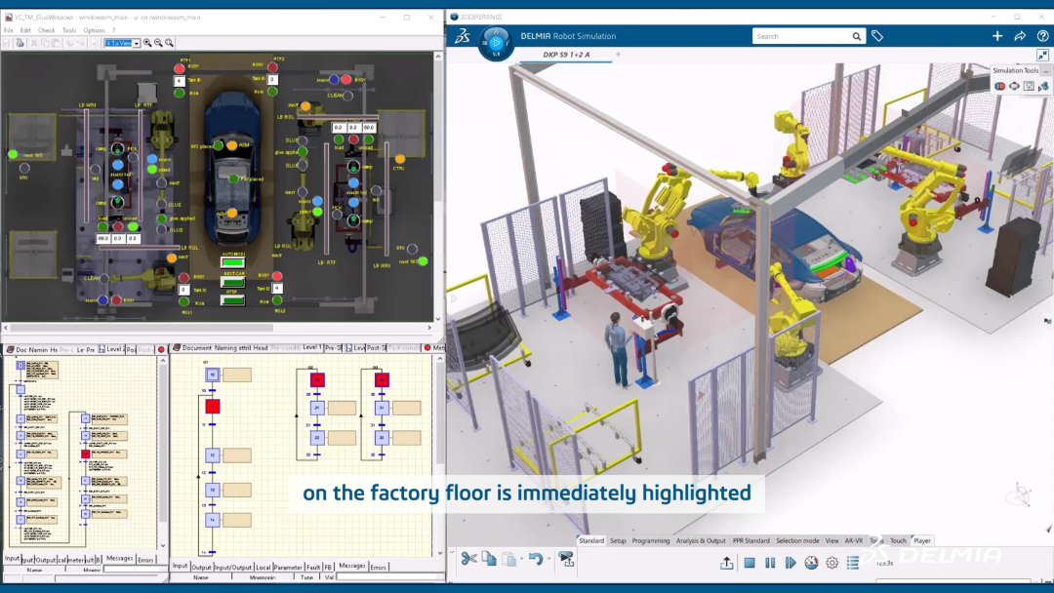The width and height of the screenshot is (1054, 593).
Task: Click the search magnifier icon
Action: [x=857, y=36]
